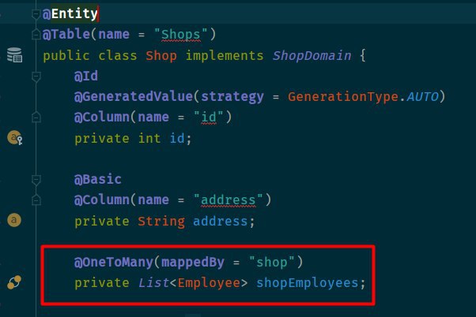Image resolution: width=476 pixels, height=317 pixels.
Task: Click the @Table annotation
Action: [x=66, y=34]
